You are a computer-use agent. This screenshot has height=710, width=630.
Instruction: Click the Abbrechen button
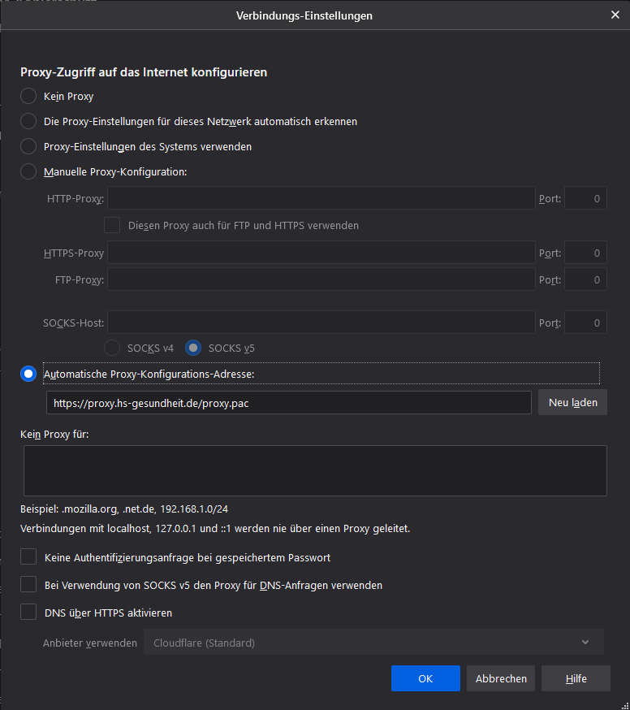501,678
